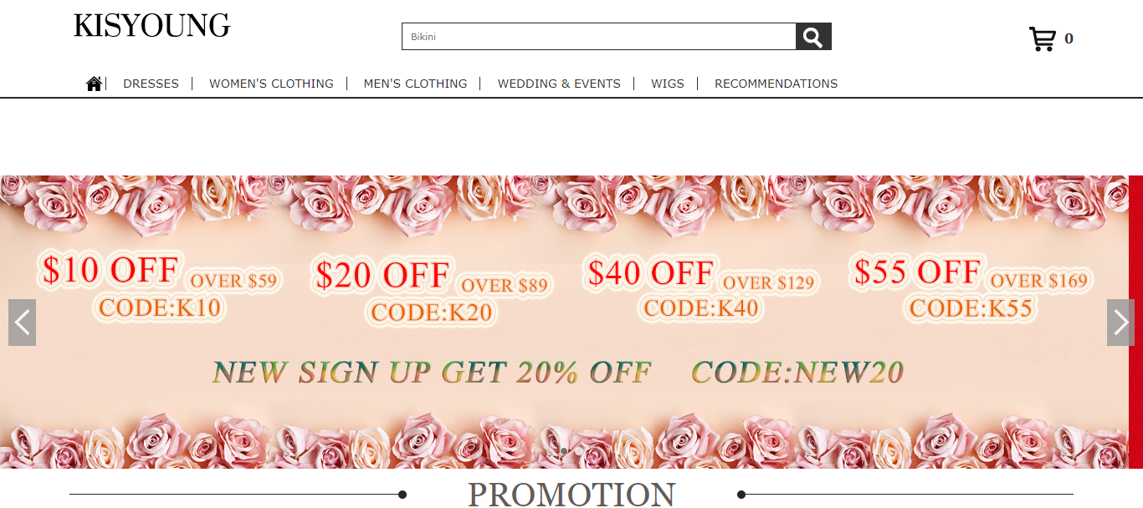The height and width of the screenshot is (508, 1143).
Task: Switch to the white second carousel dot
Action: [x=579, y=451]
